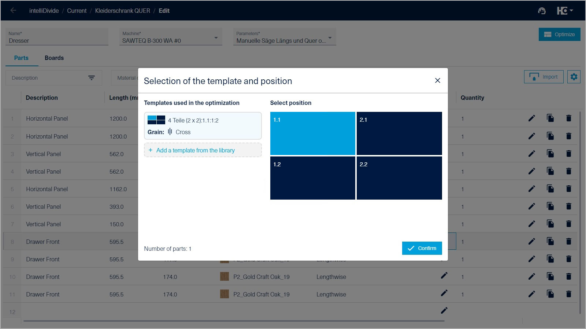Click the Name input field

(x=57, y=41)
